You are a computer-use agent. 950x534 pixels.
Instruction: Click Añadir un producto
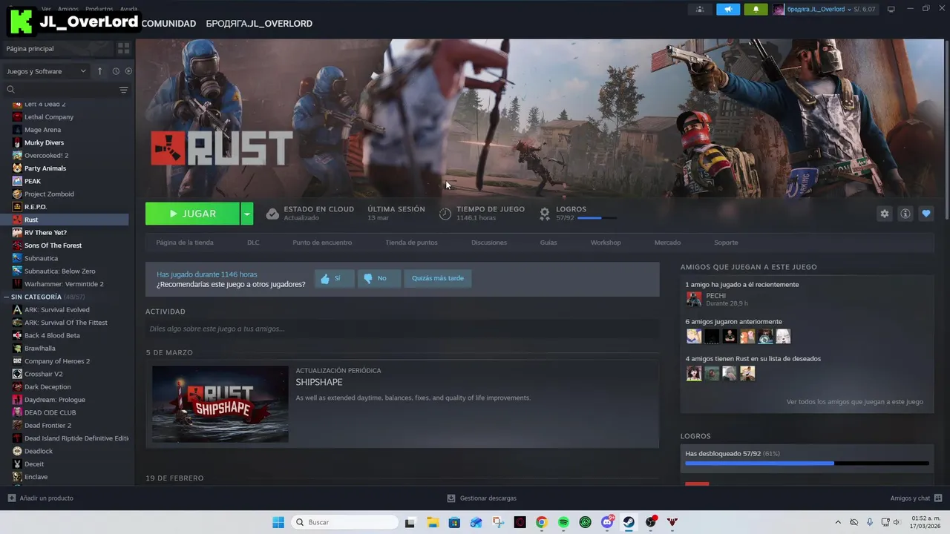40,498
